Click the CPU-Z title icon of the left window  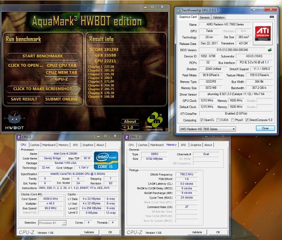pyautogui.click(x=19, y=137)
